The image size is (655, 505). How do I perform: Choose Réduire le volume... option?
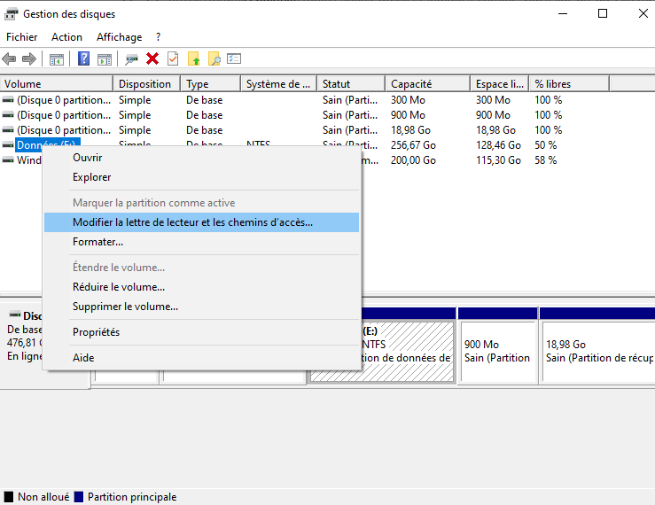pos(201,287)
